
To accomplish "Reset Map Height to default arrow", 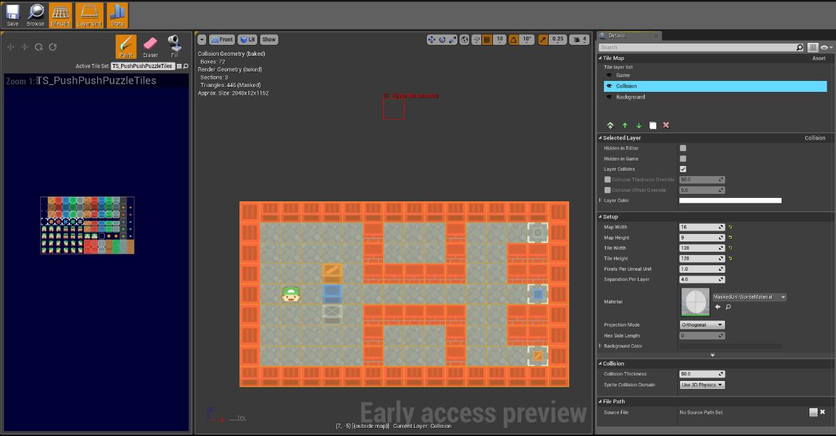I will click(730, 237).
